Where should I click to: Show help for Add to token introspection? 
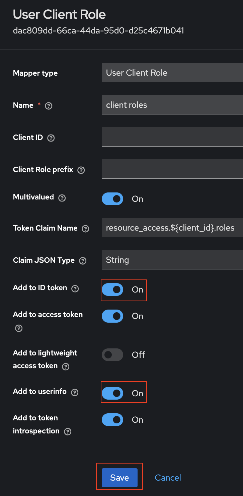pos(68,431)
